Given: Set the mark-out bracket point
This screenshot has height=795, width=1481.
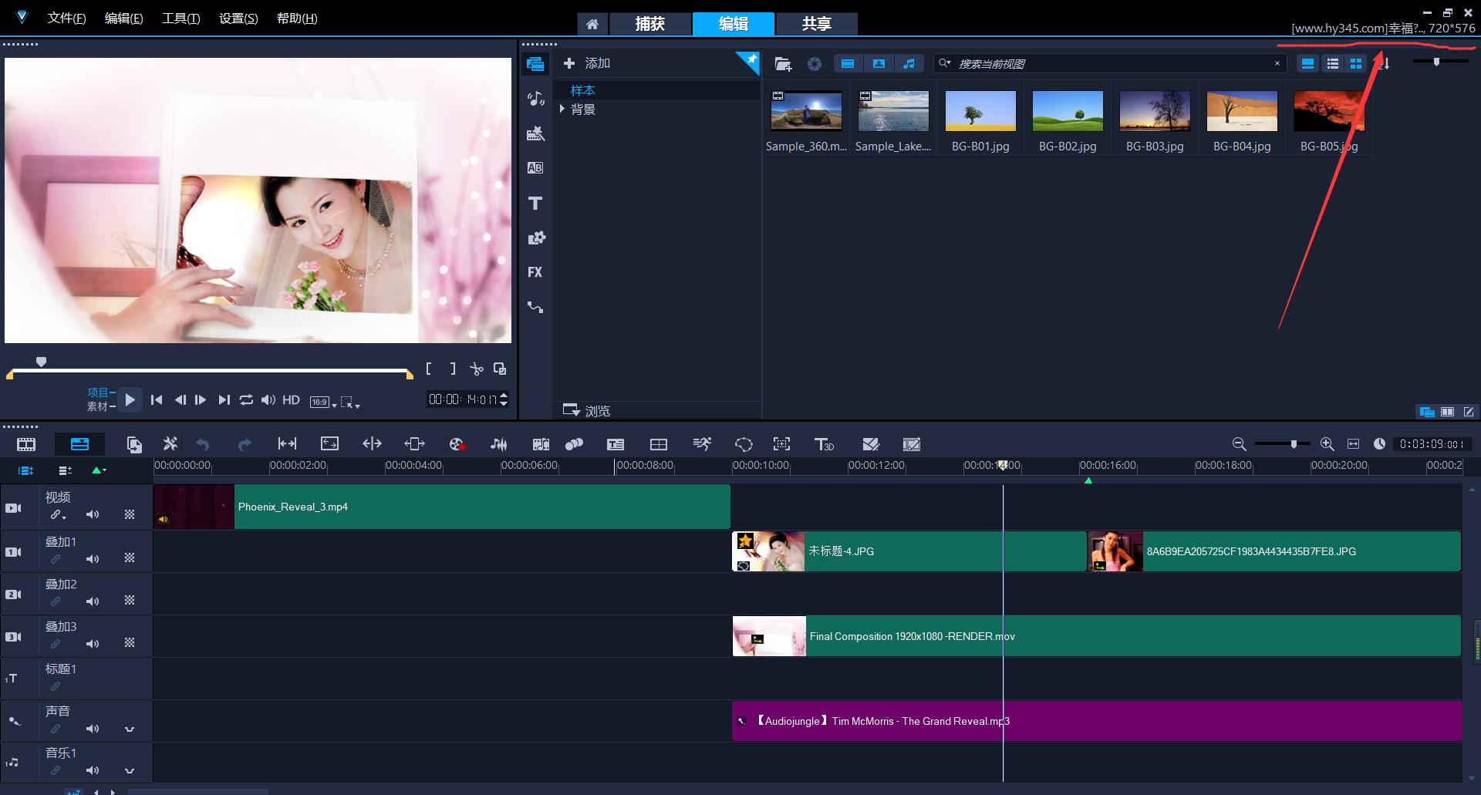Looking at the screenshot, I should (453, 369).
